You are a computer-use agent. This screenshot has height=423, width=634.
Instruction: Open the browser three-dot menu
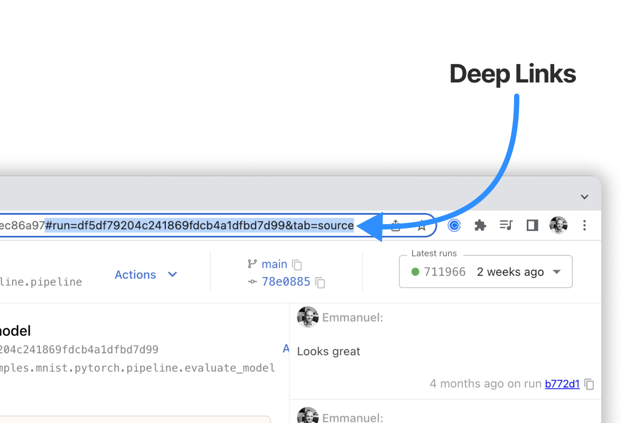point(584,225)
